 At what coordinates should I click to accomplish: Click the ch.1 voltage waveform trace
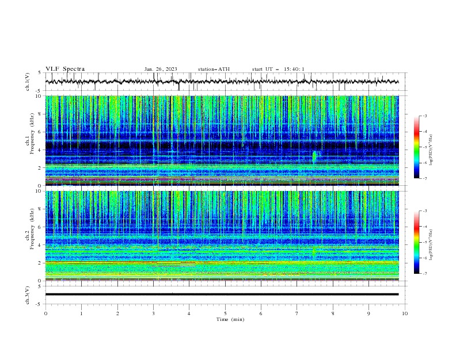click(222, 82)
